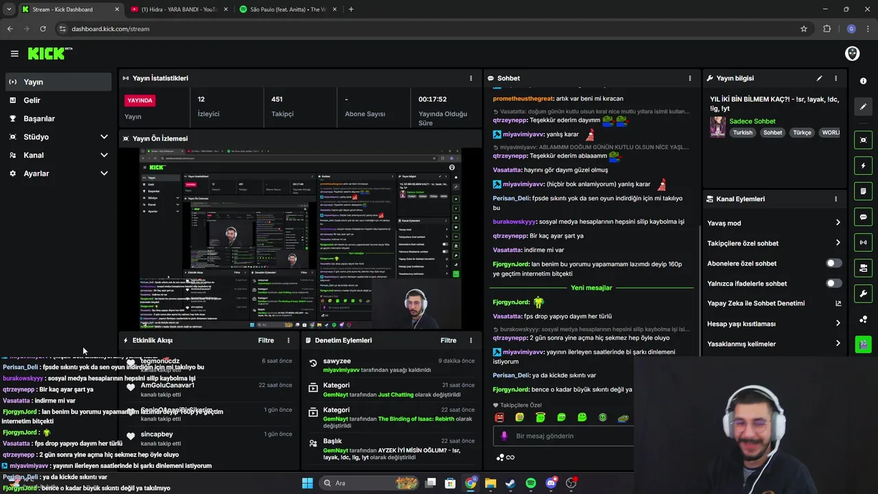Click the moderation notes icon in the right rail
The image size is (878, 494).
(863, 191)
